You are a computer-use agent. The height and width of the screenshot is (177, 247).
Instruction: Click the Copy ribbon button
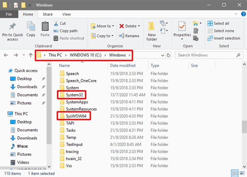[x=31, y=29]
